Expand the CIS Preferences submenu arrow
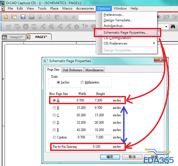Viewport: 178px width, 166px height. pyautogui.click(x=154, y=43)
